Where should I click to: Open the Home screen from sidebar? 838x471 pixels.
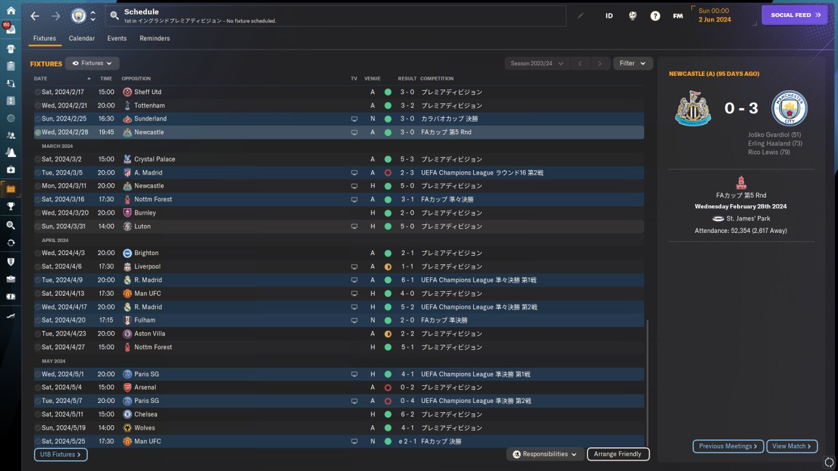[10, 11]
